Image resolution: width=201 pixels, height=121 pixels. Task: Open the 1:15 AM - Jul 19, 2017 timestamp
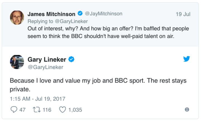(37, 99)
